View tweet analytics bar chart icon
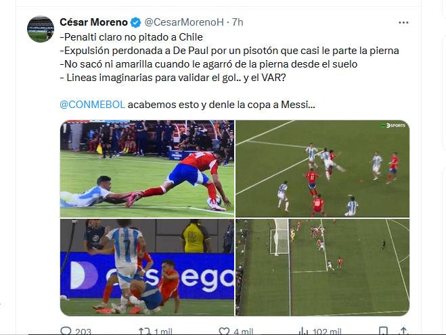The width and height of the screenshot is (446, 335). 303,331
